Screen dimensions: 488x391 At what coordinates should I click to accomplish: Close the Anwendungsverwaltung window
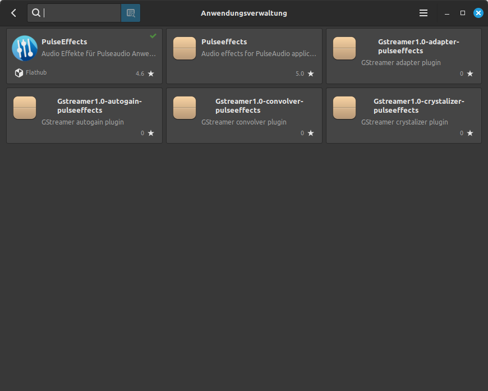(478, 13)
